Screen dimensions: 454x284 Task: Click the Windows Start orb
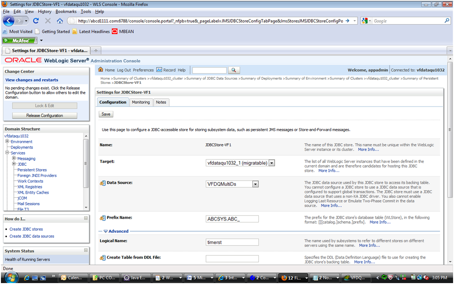tap(12, 278)
